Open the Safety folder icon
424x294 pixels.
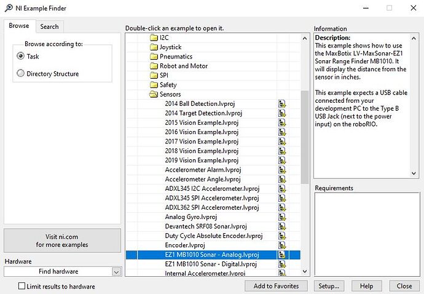pyautogui.click(x=154, y=85)
